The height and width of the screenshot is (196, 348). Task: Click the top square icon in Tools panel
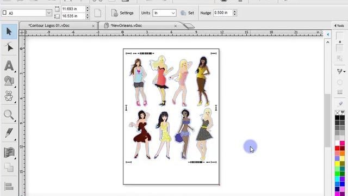(339, 36)
